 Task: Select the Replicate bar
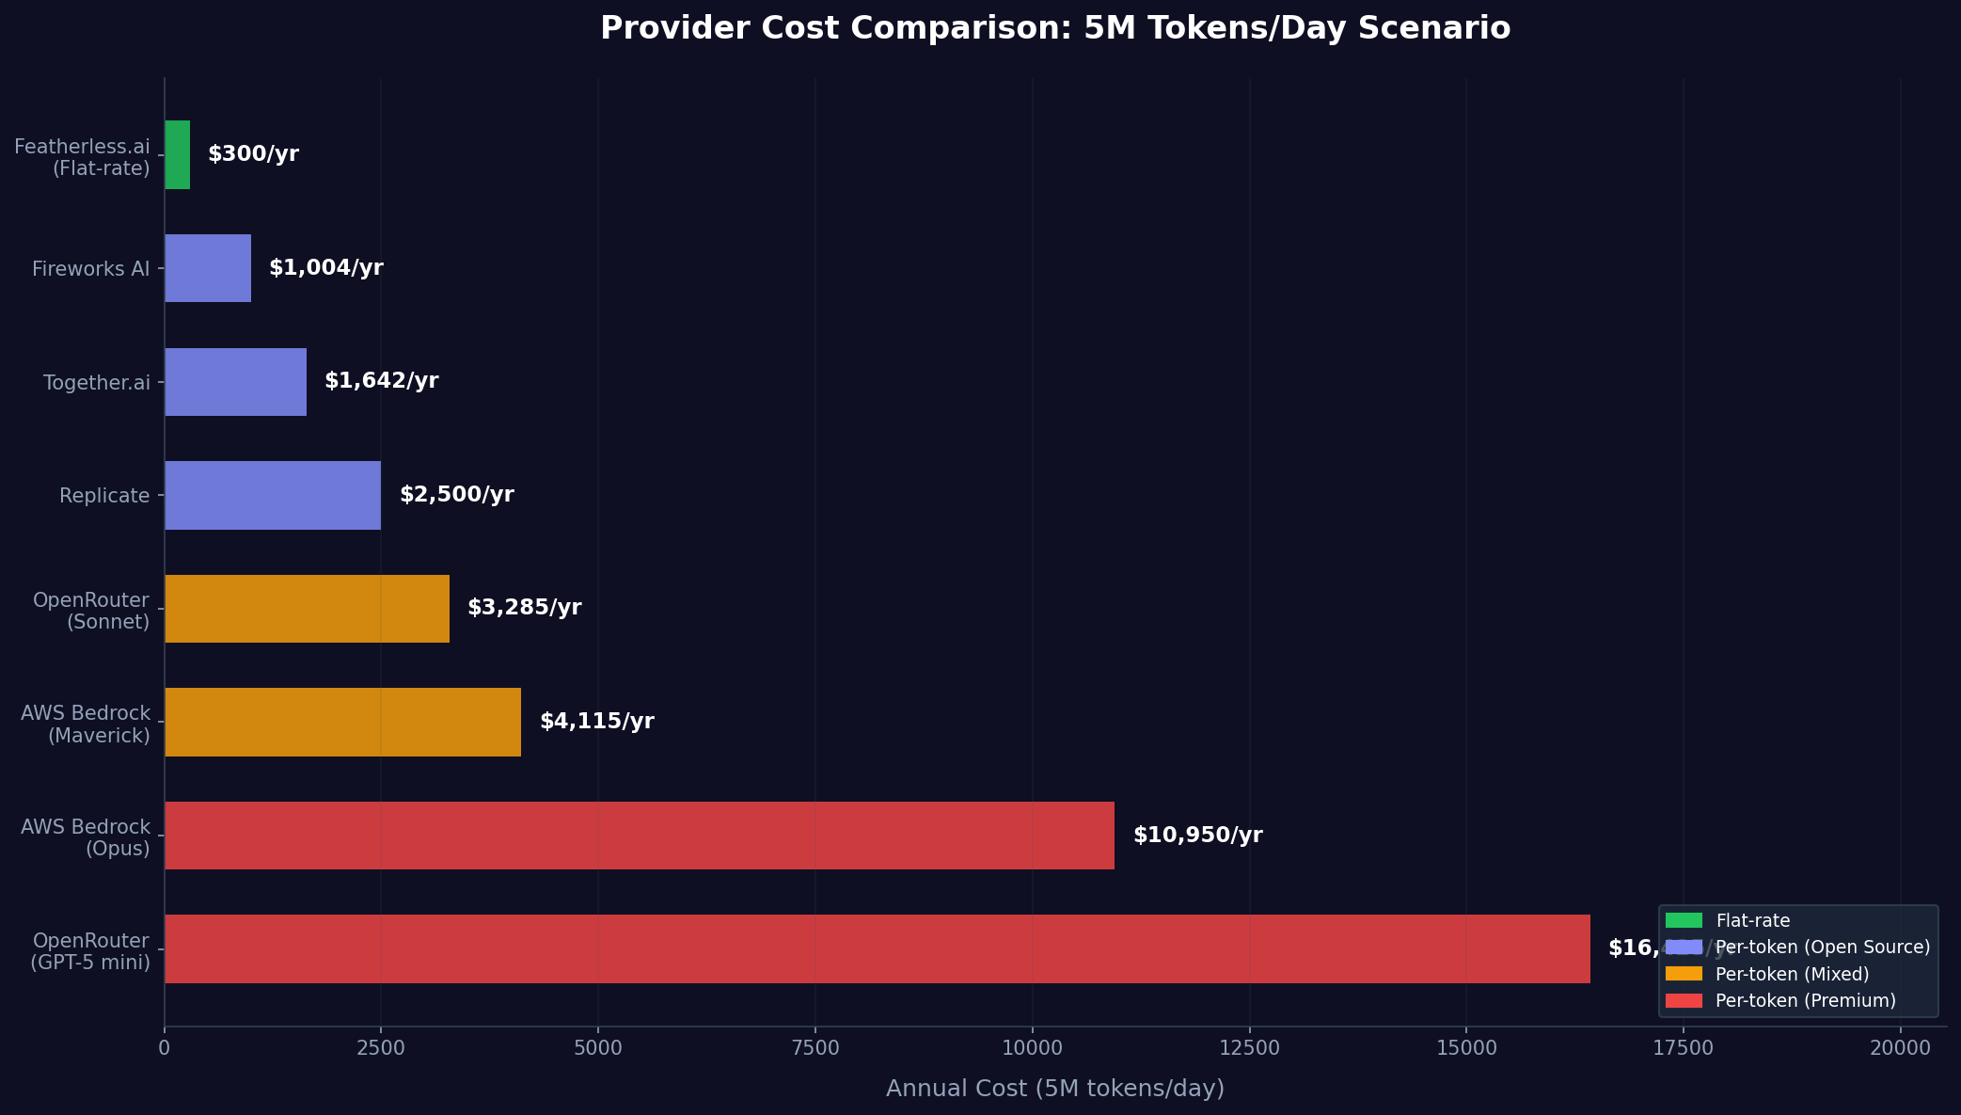pyautogui.click(x=272, y=496)
